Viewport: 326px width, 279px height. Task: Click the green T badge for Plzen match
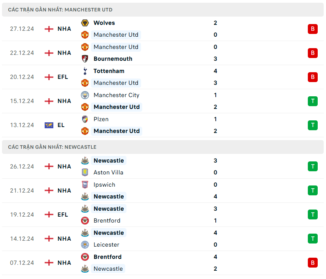pyautogui.click(x=313, y=125)
